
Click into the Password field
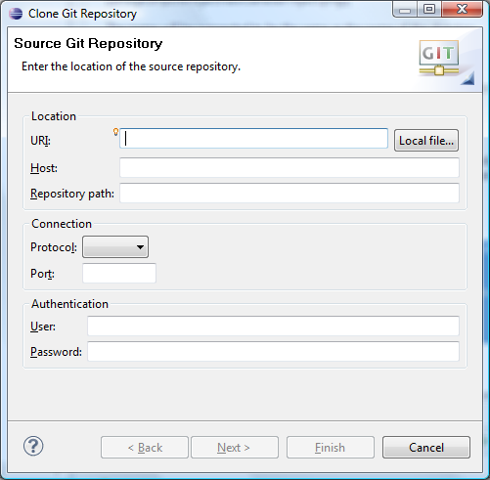click(x=273, y=351)
